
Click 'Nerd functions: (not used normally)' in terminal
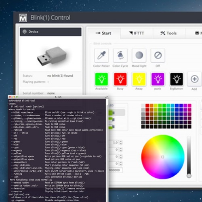31,180
